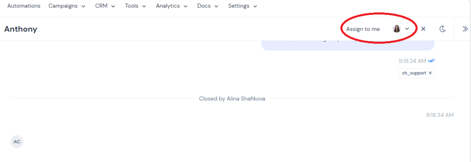471x162 pixels.
Task: Snooze conversation with the moon icon
Action: tap(442, 29)
